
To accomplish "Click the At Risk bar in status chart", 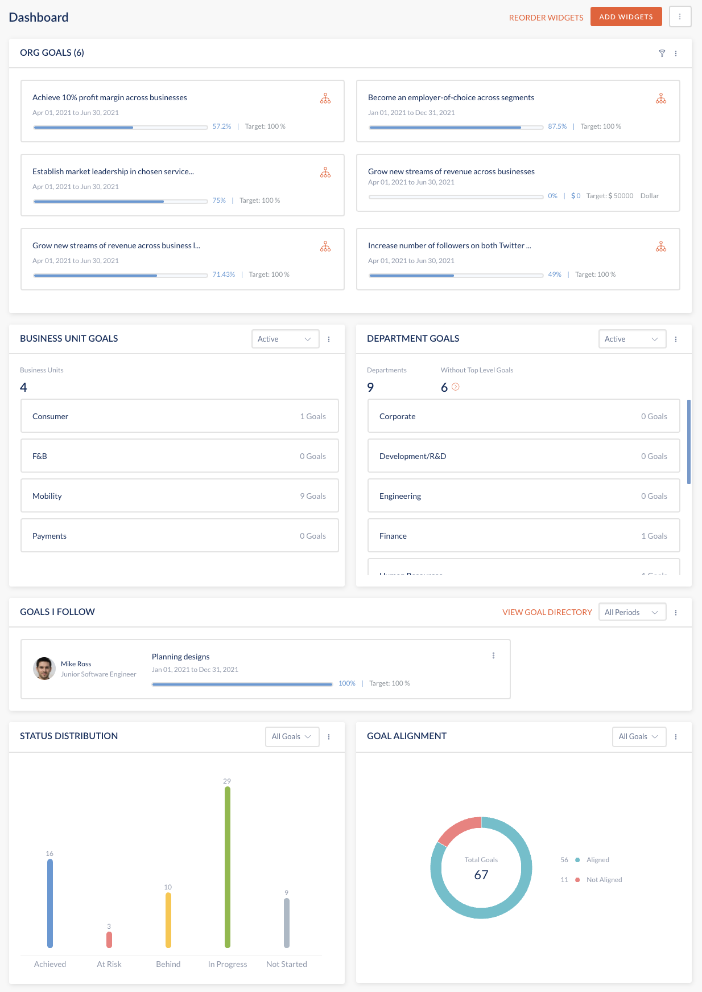I will (x=109, y=940).
